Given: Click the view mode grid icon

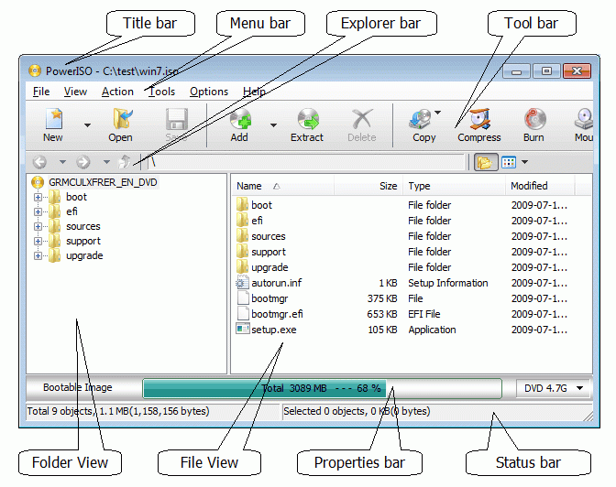Looking at the screenshot, I should pos(509,162).
